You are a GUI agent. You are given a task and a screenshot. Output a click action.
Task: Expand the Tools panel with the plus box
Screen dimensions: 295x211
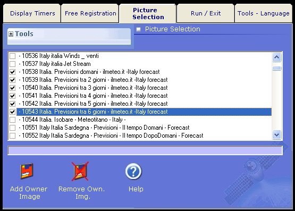11,34
